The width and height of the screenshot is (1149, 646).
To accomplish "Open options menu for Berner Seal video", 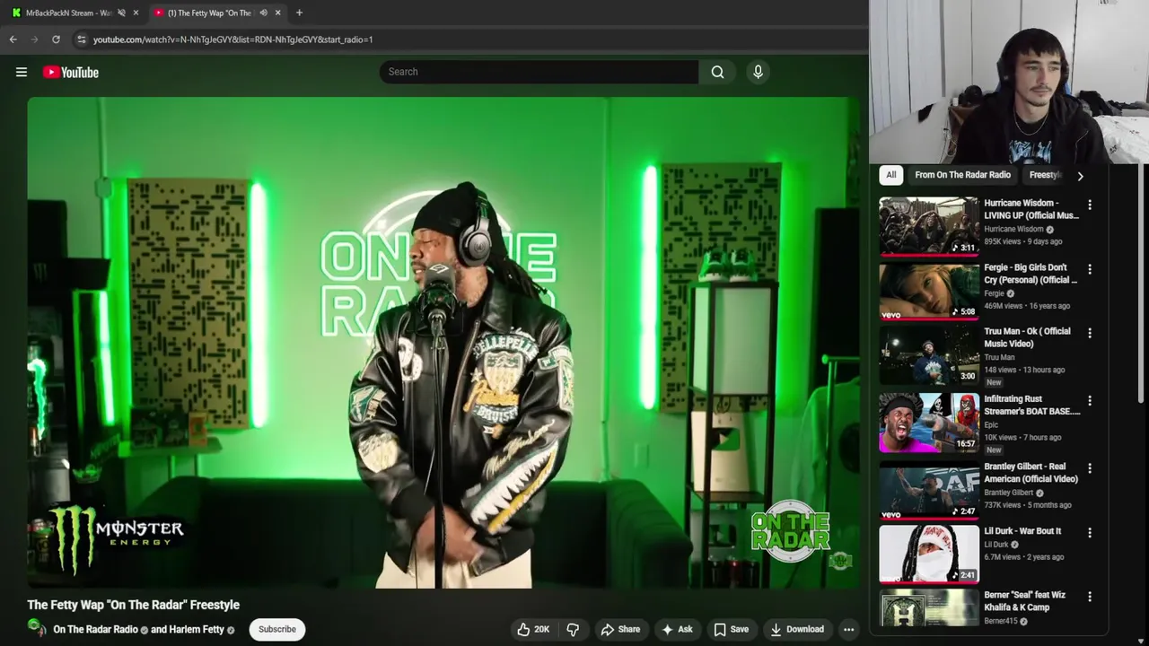I will coord(1090,597).
